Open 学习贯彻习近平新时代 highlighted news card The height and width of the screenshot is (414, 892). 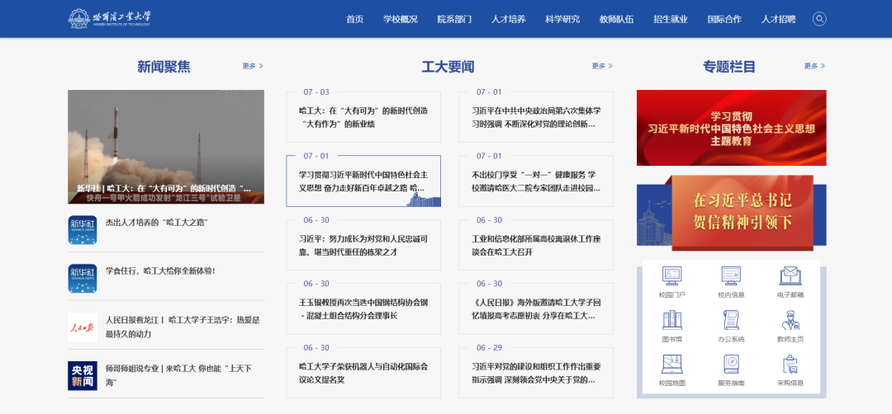363,181
